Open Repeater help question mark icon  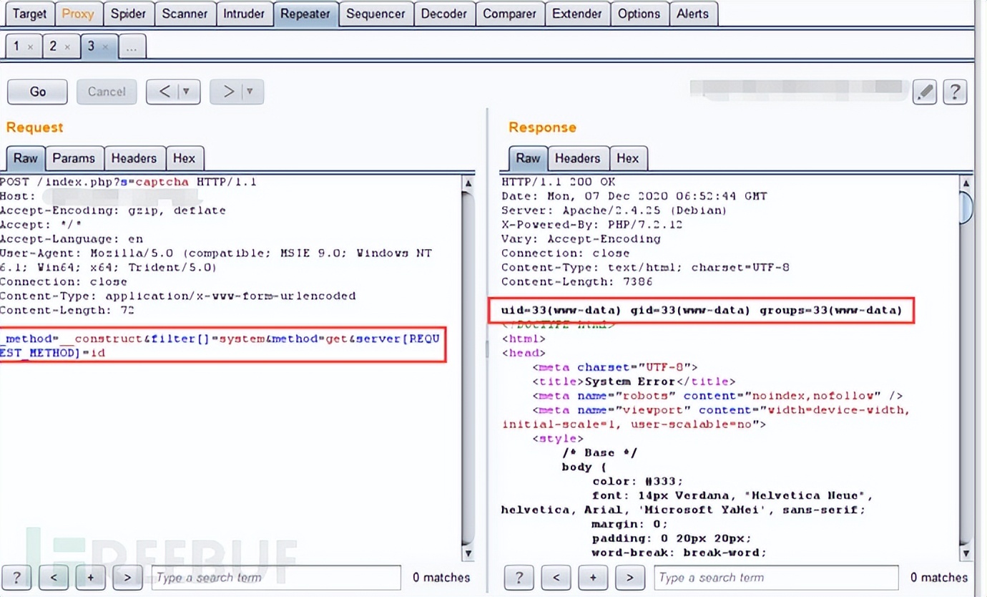(x=955, y=92)
